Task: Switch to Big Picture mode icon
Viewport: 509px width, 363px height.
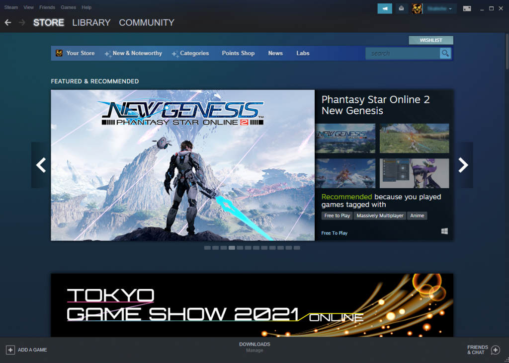Action: pos(467,9)
